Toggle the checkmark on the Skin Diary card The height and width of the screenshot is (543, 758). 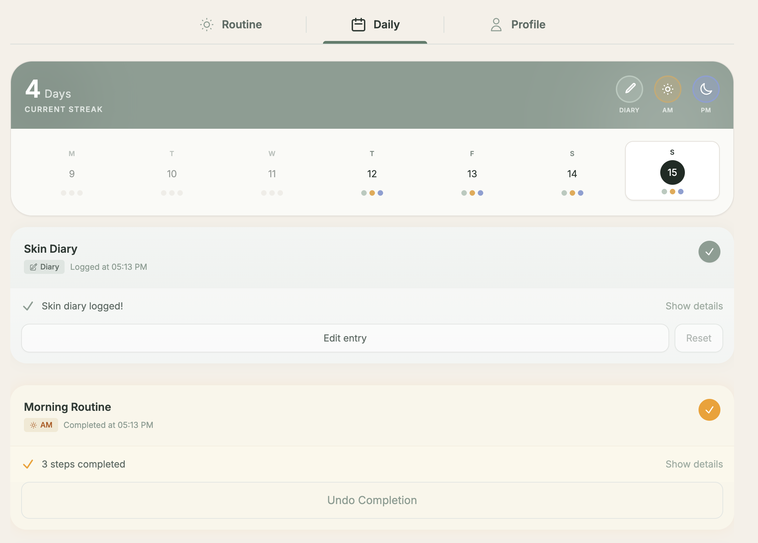(709, 252)
